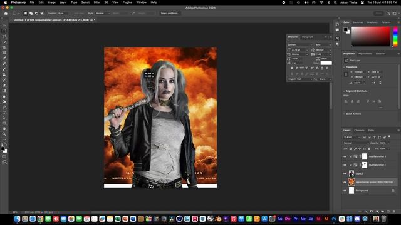Click the Home icon in options bar
The image size is (401, 225).
click(x=6, y=13)
